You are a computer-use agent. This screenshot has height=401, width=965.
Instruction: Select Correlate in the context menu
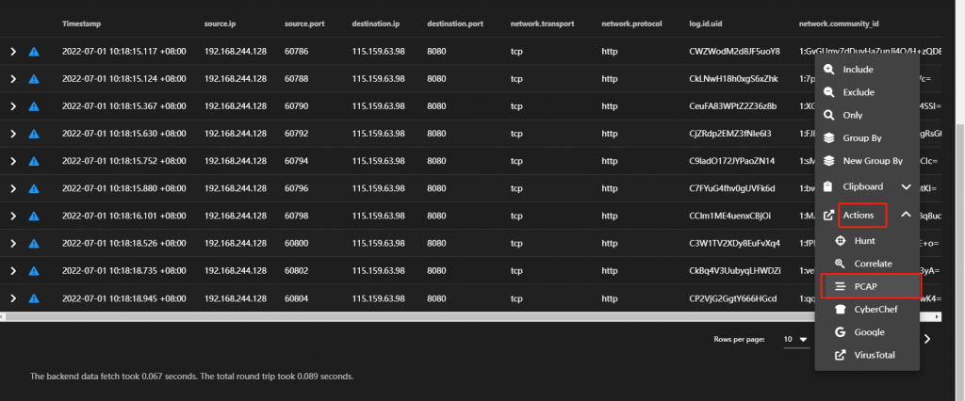[x=873, y=264]
